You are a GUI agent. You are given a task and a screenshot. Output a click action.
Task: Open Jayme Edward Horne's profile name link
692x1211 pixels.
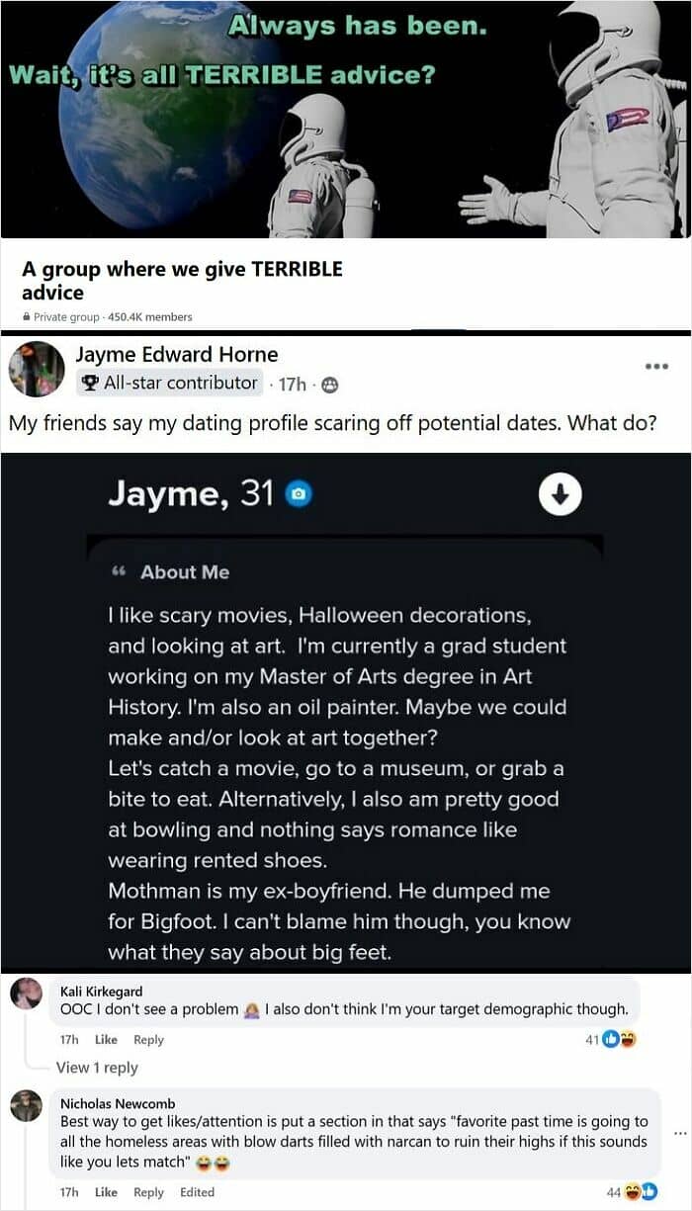tap(177, 354)
